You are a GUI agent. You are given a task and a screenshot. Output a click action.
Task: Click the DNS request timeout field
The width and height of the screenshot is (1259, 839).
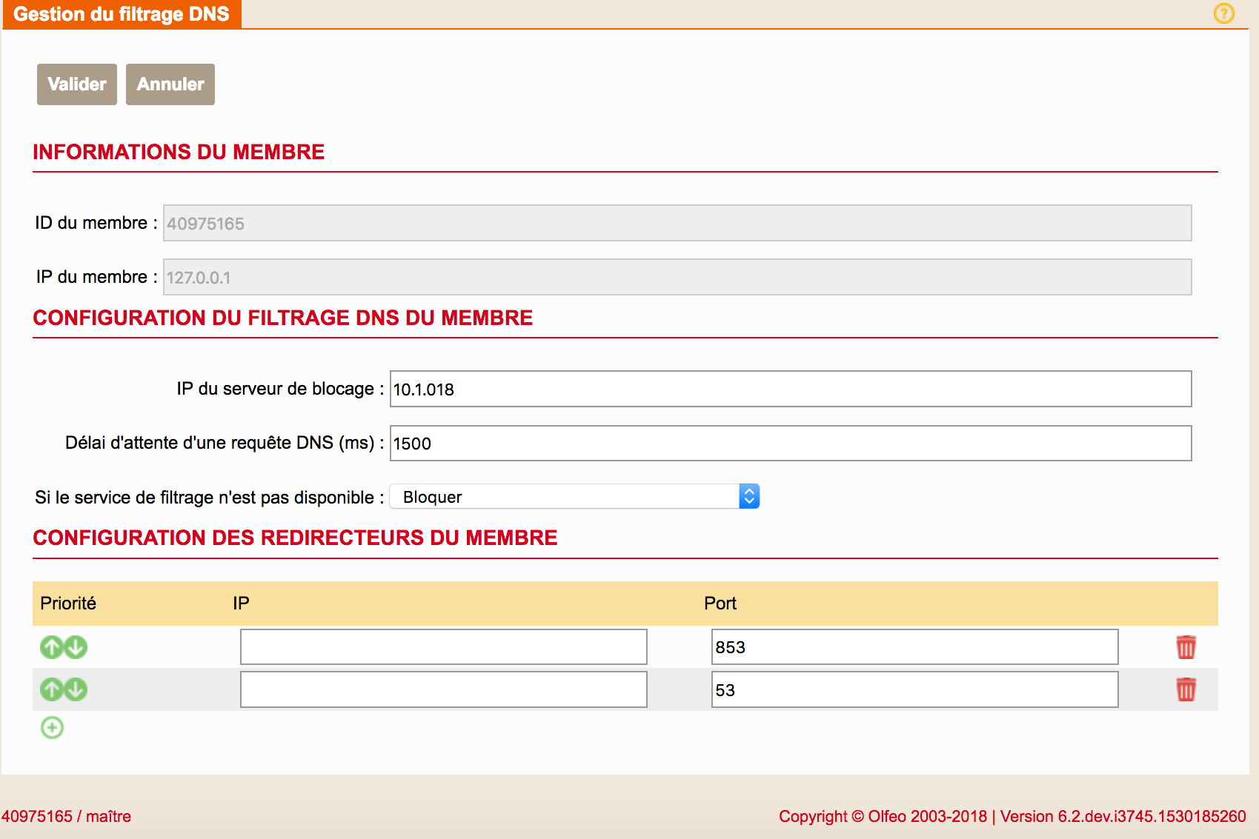coord(790,443)
